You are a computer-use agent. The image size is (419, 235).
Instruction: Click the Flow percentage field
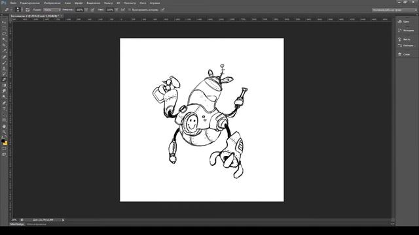point(110,10)
